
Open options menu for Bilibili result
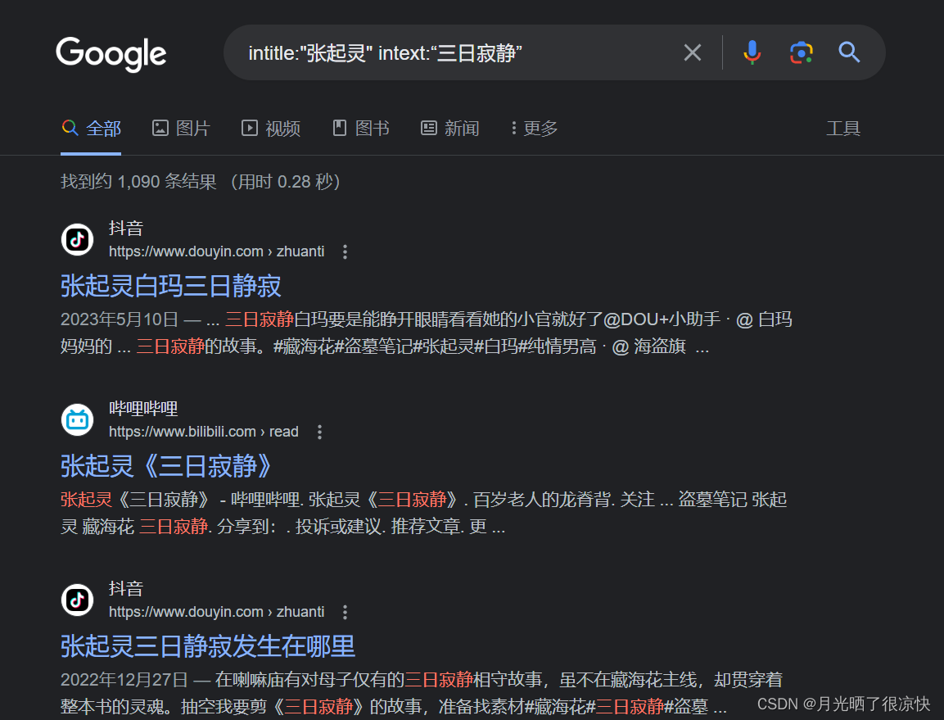pos(319,432)
